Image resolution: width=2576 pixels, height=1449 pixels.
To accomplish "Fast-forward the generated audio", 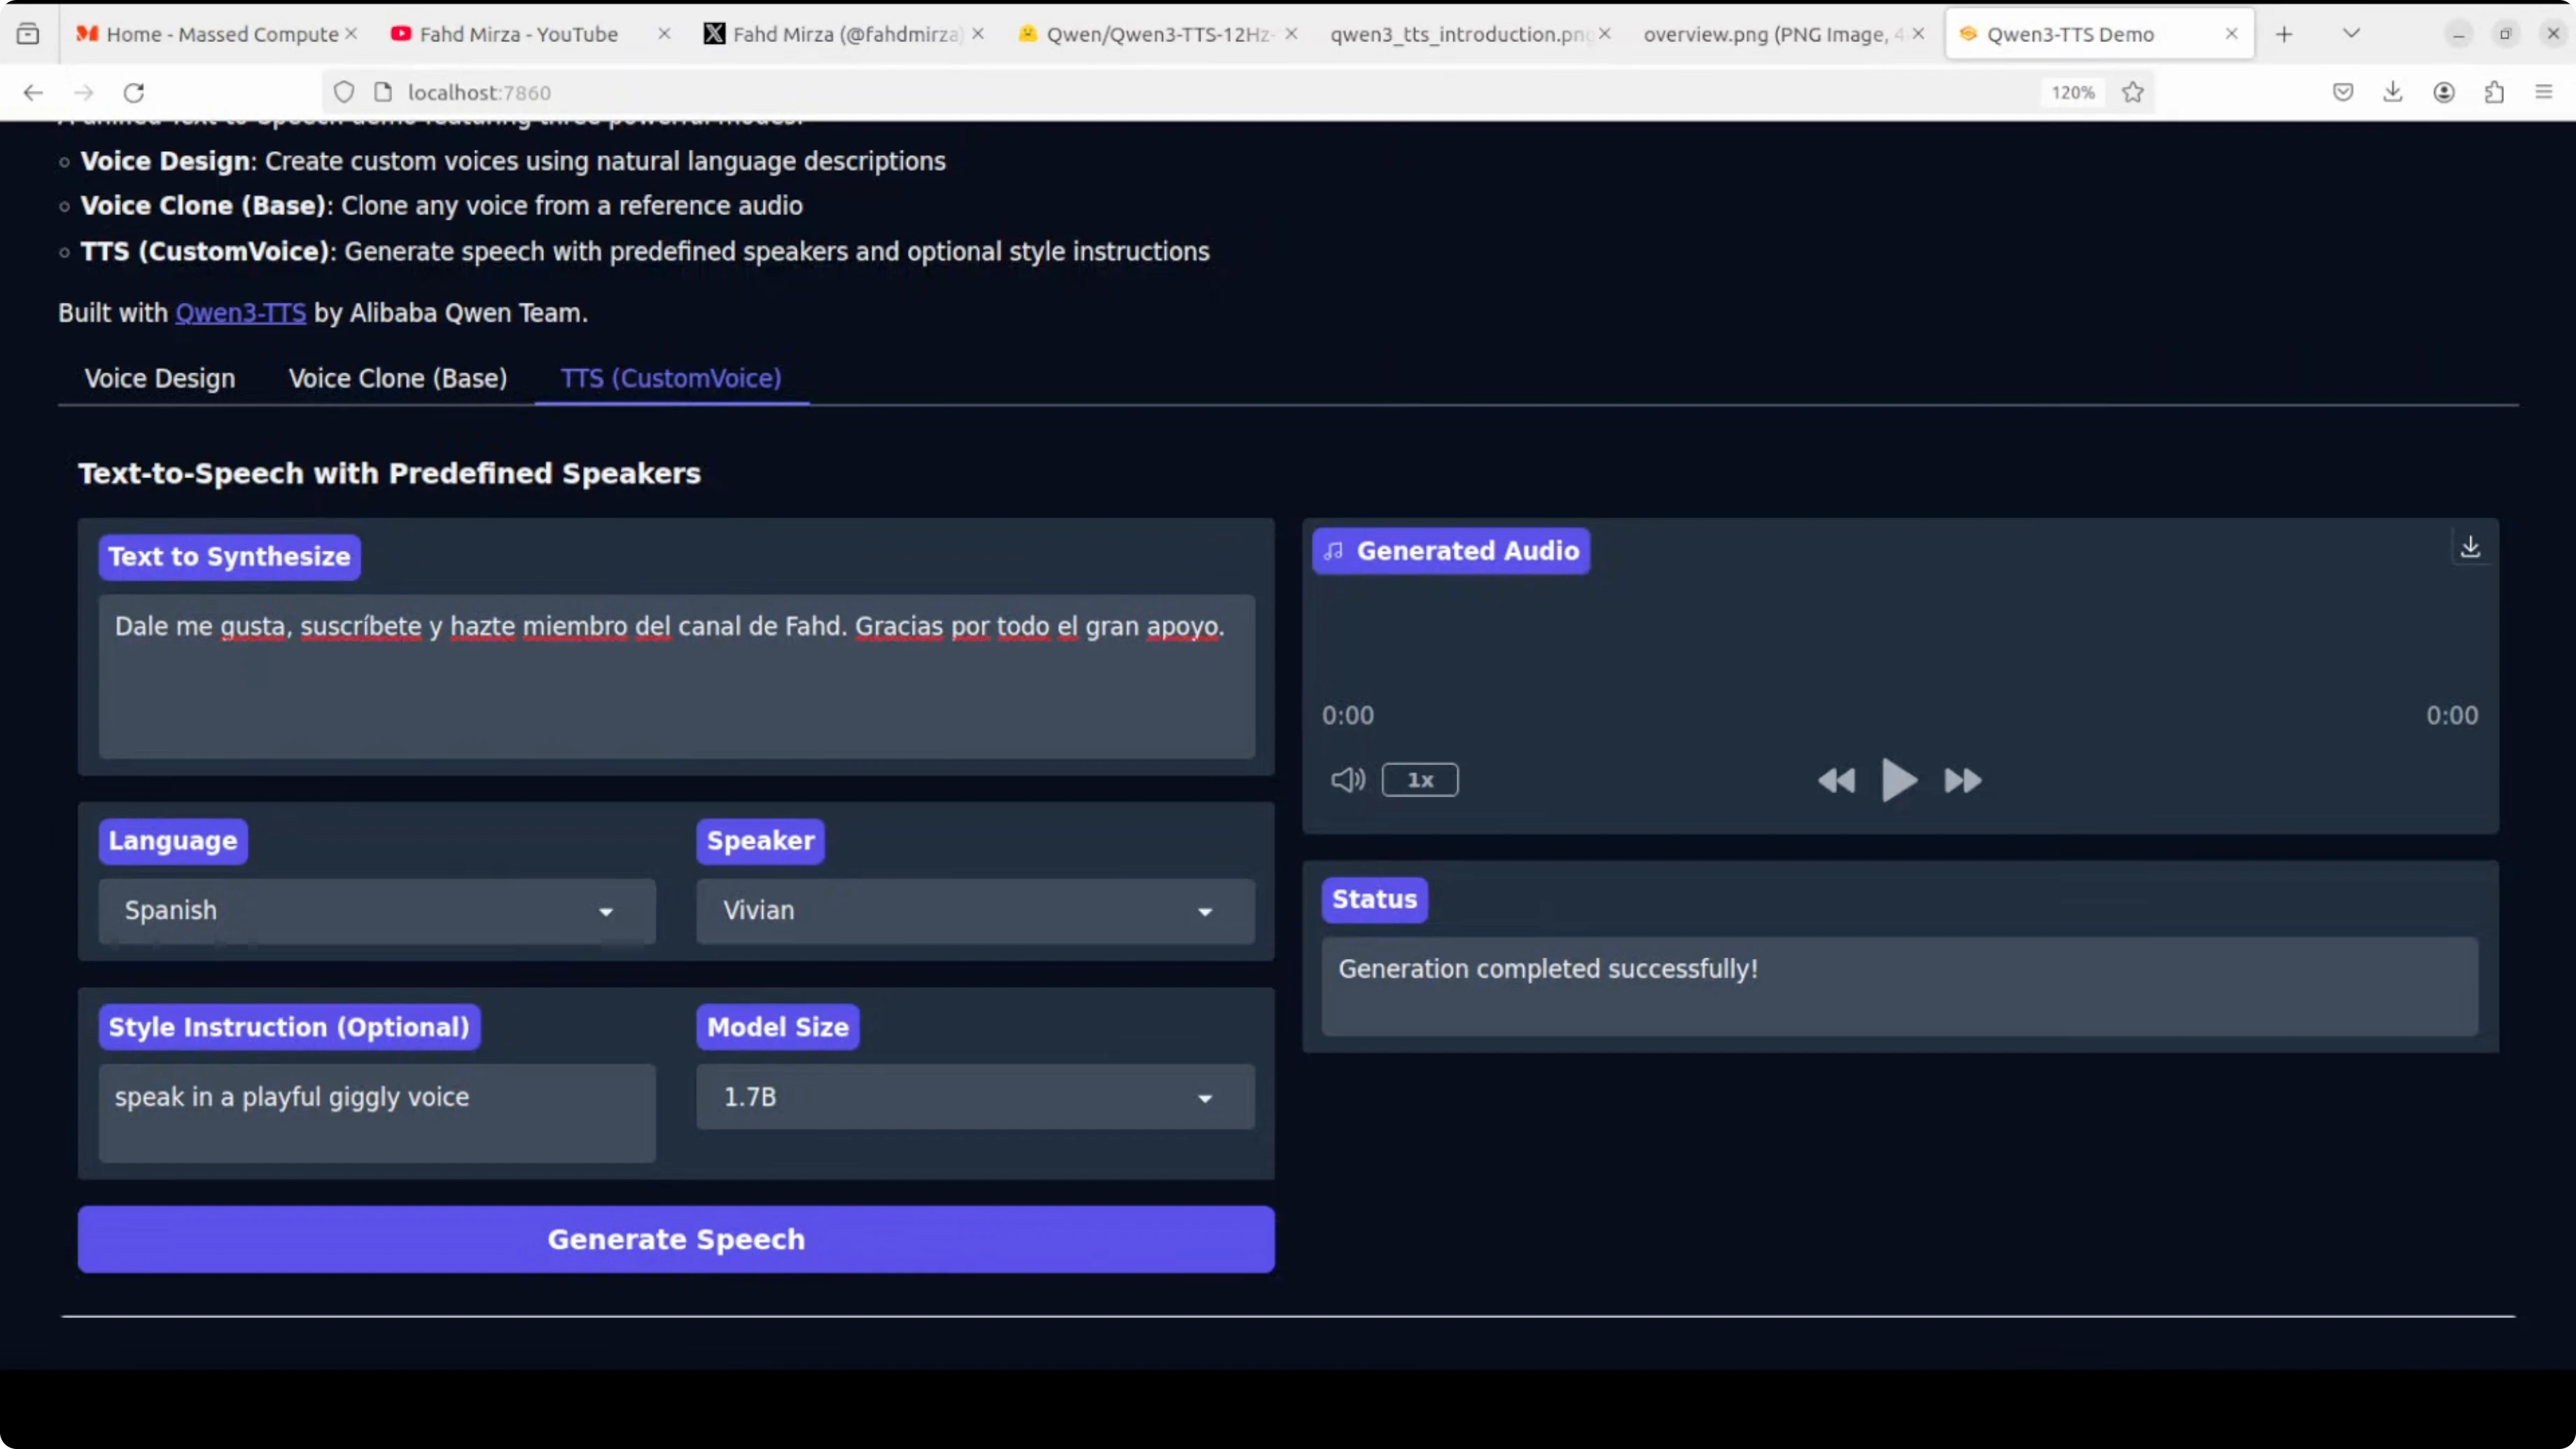I will [1962, 780].
